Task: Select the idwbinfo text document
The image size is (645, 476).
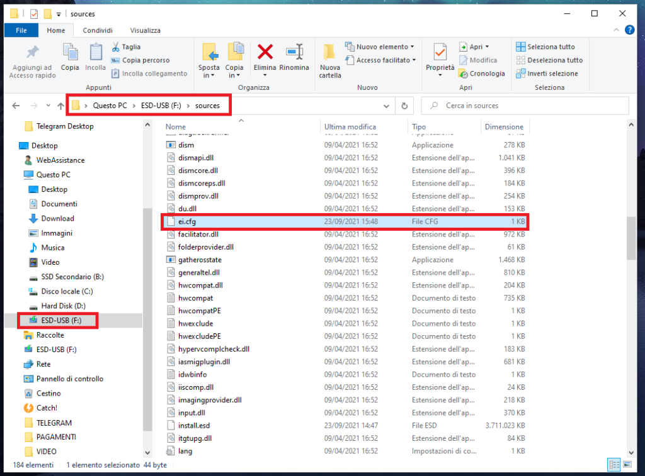Action: (x=345, y=375)
